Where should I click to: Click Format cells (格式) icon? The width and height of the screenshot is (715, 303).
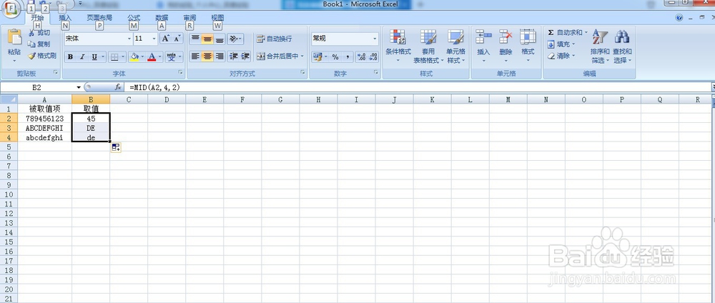(528, 37)
